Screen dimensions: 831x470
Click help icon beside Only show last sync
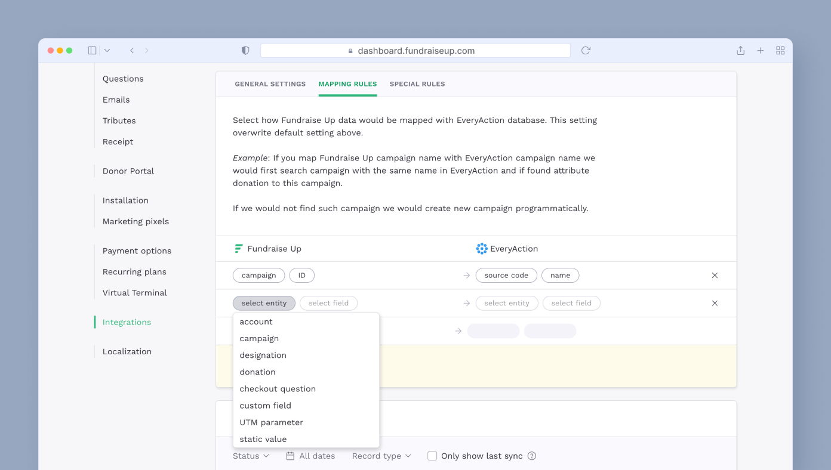click(x=532, y=456)
